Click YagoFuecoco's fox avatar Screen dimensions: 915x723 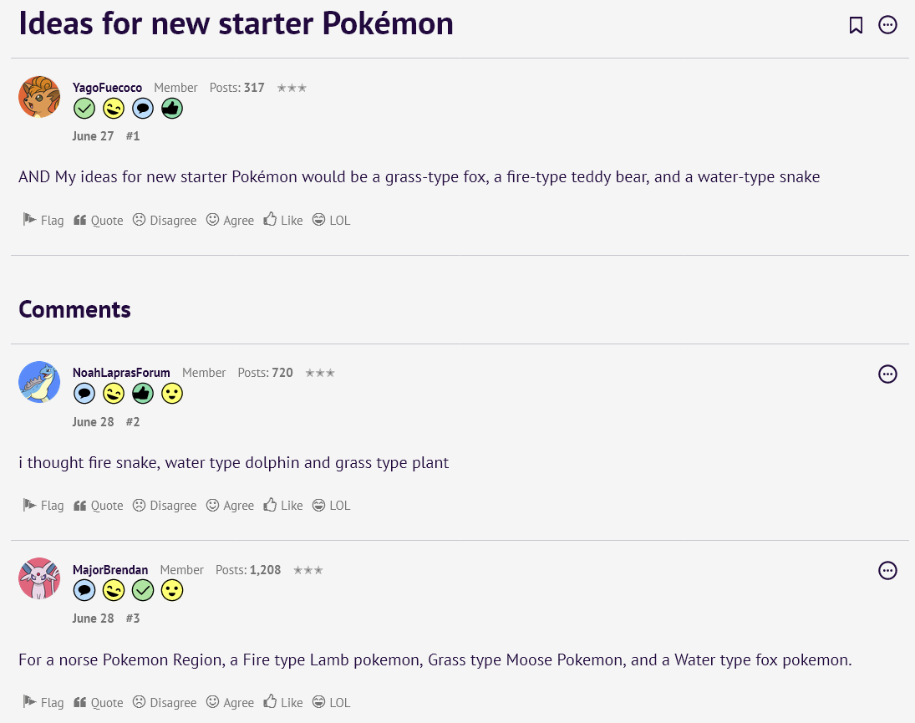pyautogui.click(x=39, y=97)
